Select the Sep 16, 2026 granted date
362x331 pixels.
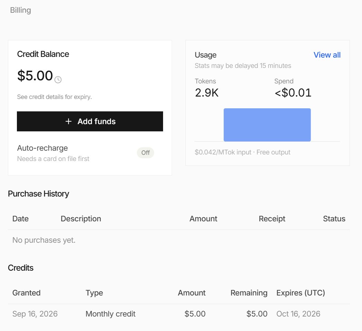(x=35, y=314)
